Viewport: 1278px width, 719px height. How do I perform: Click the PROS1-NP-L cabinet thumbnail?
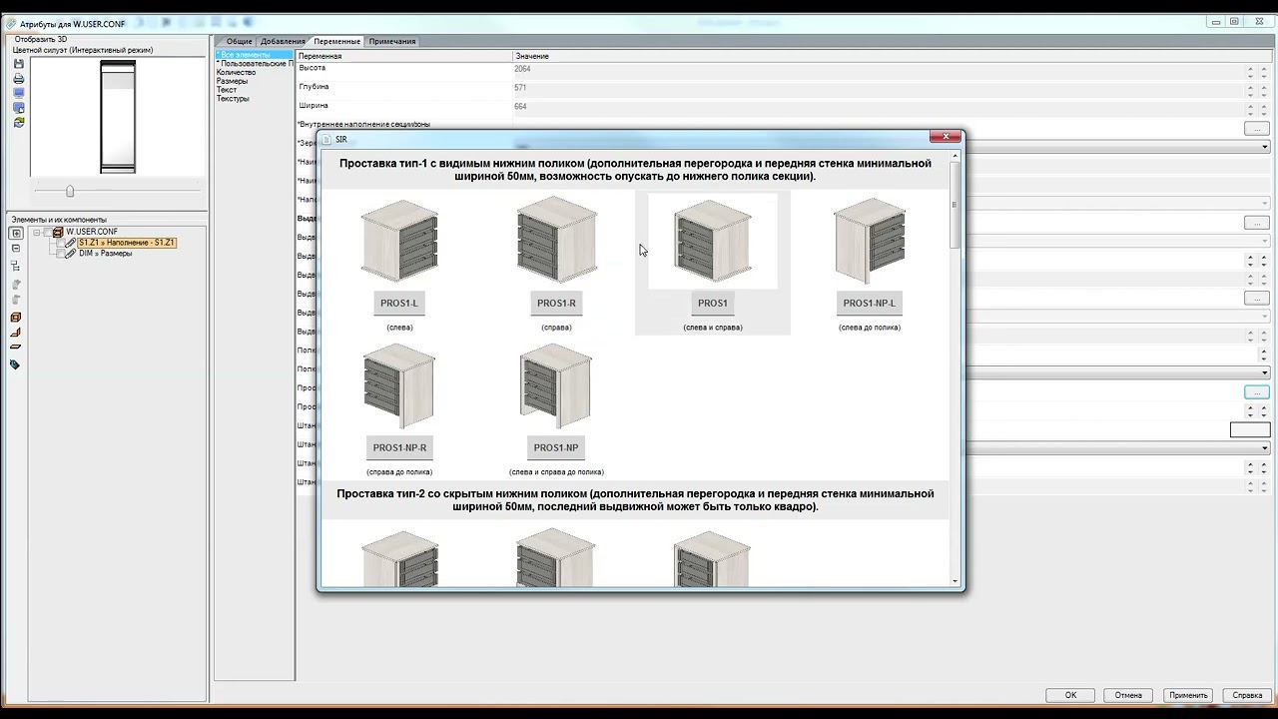pyautogui.click(x=870, y=241)
